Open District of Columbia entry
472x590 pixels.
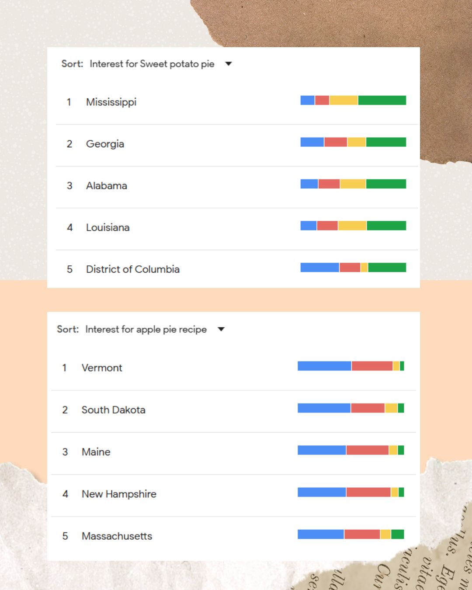(x=132, y=269)
